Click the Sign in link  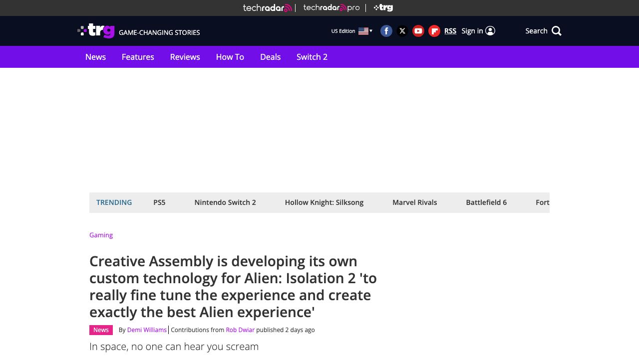tap(472, 31)
